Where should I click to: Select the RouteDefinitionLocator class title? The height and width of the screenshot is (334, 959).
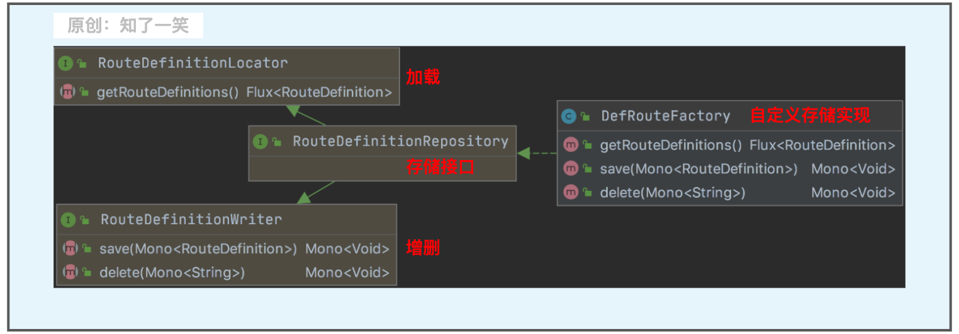[x=193, y=63]
